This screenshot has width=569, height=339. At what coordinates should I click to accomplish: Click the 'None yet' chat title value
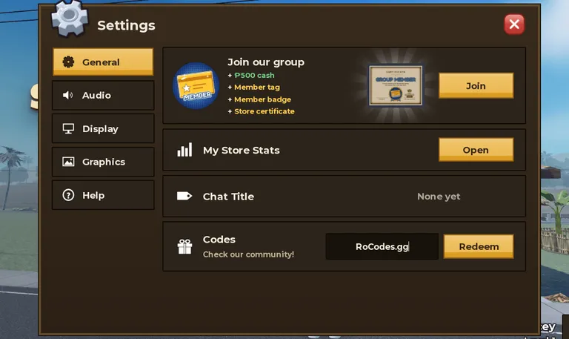tap(439, 197)
